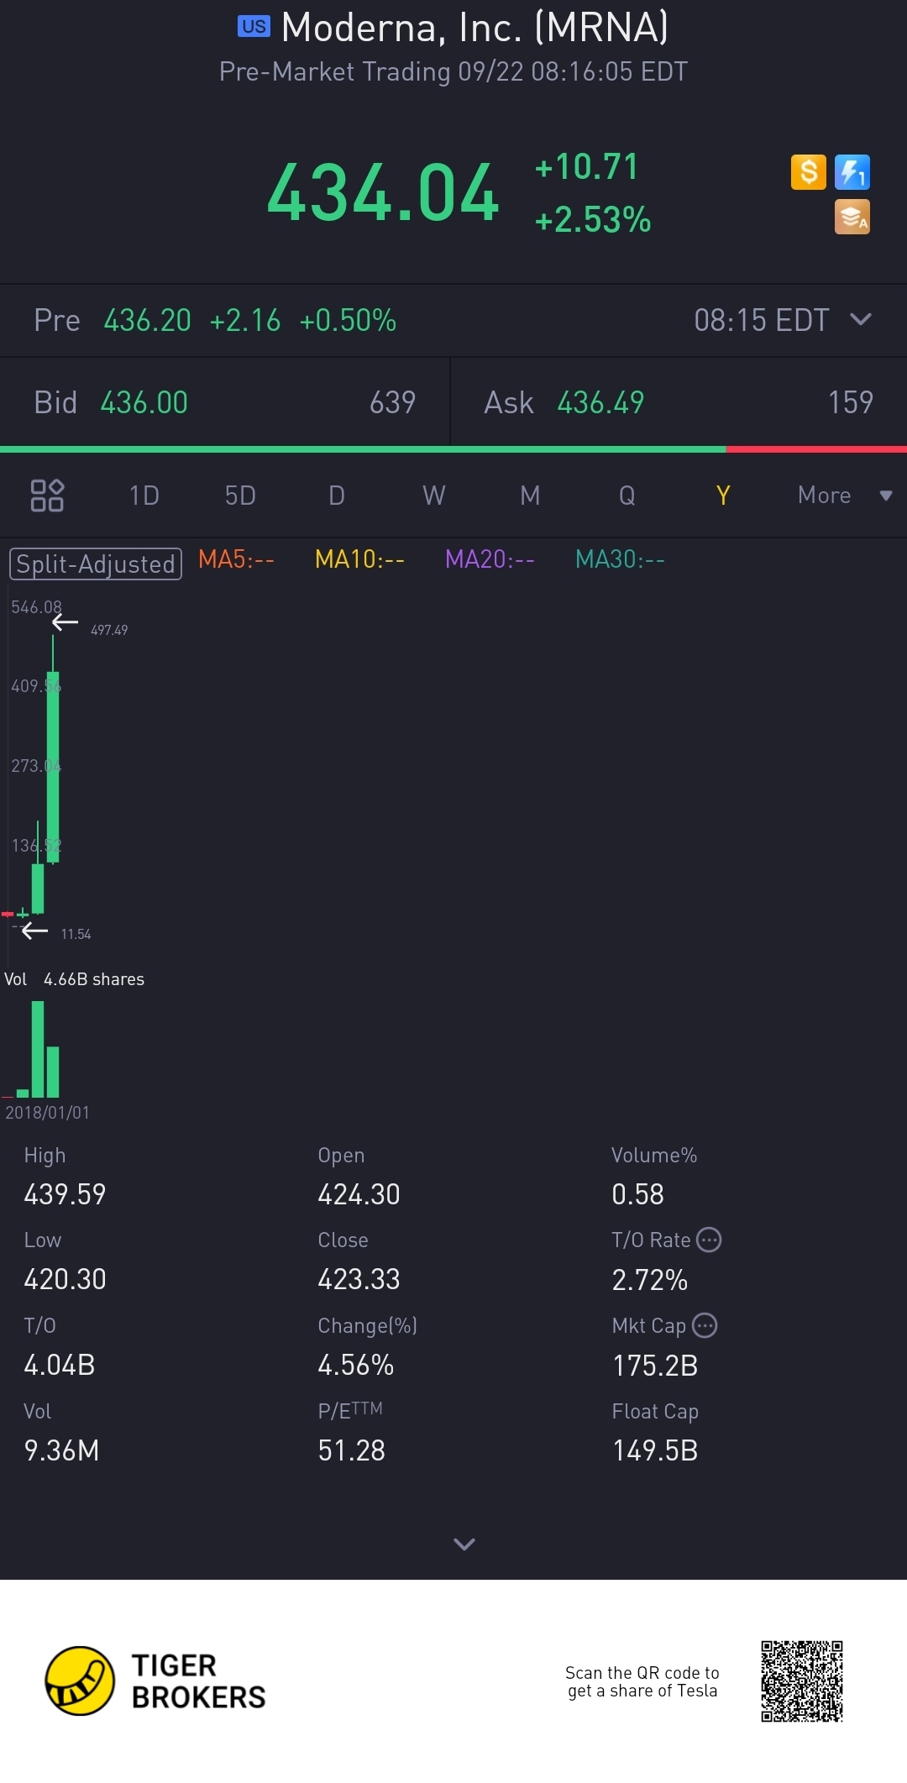
Task: Tap the Volume% value 0.58
Action: click(637, 1194)
